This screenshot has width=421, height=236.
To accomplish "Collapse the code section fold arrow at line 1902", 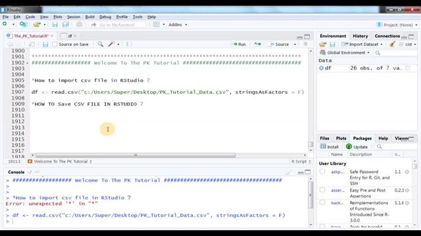I will coord(28,63).
